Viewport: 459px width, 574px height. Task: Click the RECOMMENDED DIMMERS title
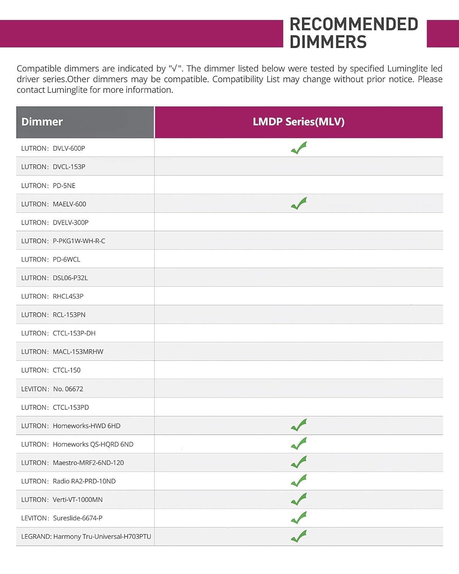click(354, 33)
